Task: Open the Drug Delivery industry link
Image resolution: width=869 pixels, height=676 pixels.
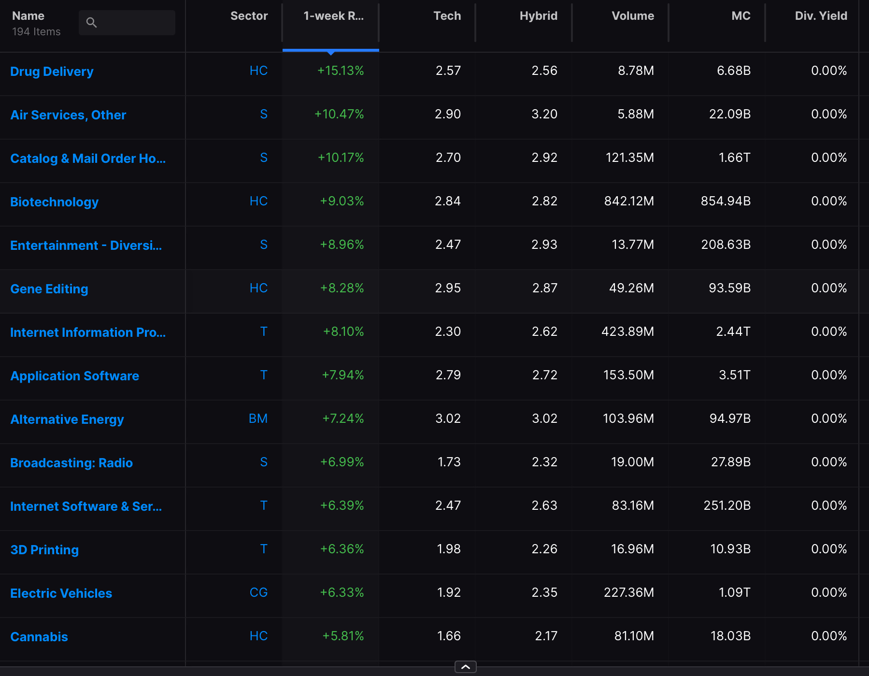Action: coord(52,72)
